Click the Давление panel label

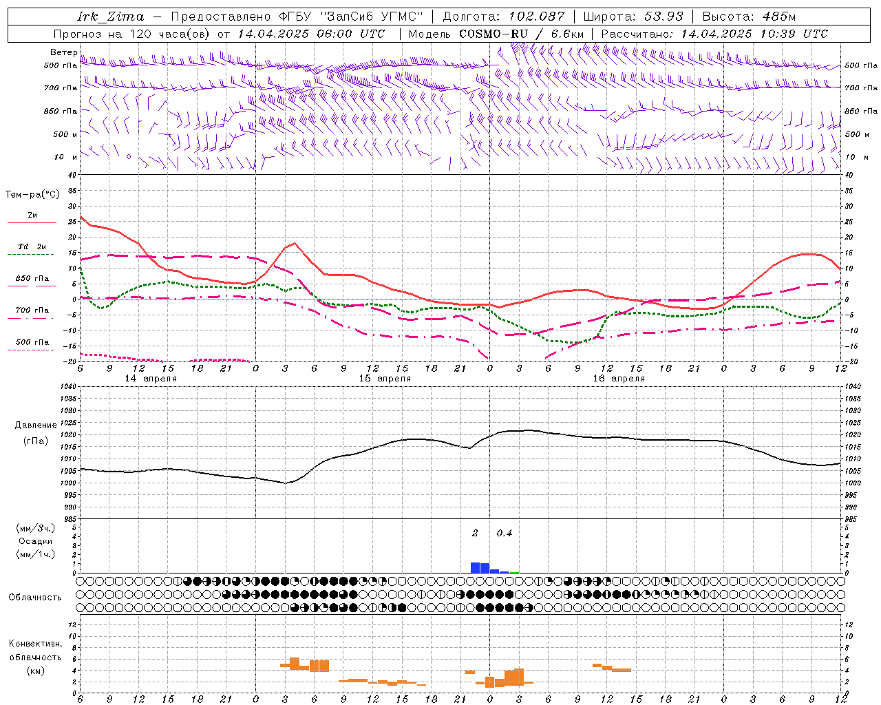pyautogui.click(x=36, y=425)
